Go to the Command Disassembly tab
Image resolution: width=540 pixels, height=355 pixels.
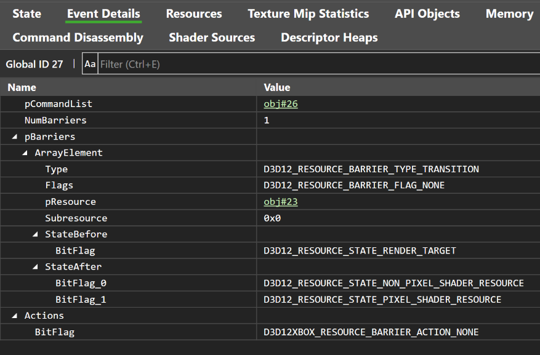pyautogui.click(x=78, y=38)
